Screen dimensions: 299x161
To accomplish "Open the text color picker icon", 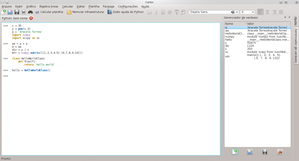I will point(183,12).
